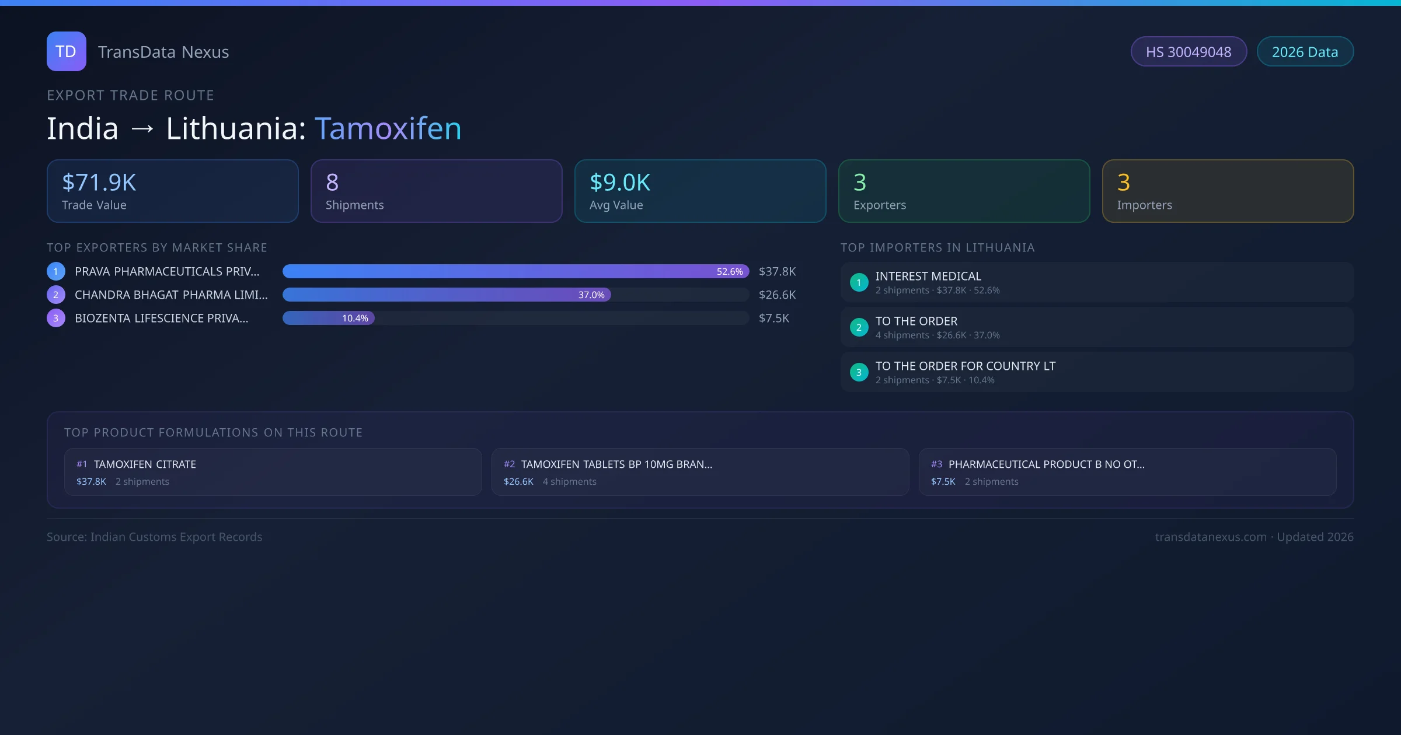Image resolution: width=1401 pixels, height=735 pixels.
Task: Click the 37.0% market share bar
Action: [447, 295]
